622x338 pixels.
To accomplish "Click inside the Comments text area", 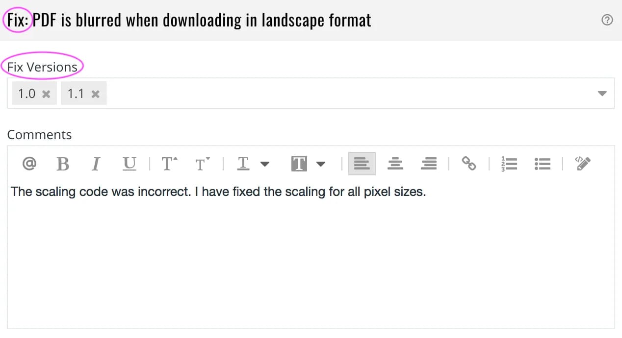I will coord(311,255).
